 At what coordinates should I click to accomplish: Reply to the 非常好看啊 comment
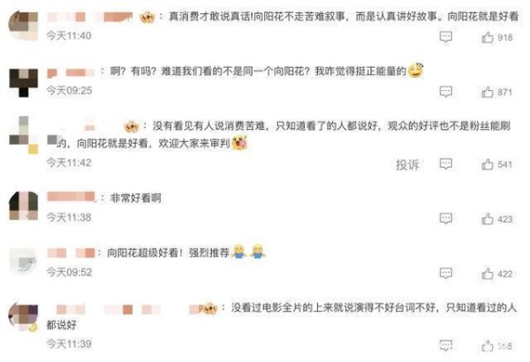[x=445, y=219]
